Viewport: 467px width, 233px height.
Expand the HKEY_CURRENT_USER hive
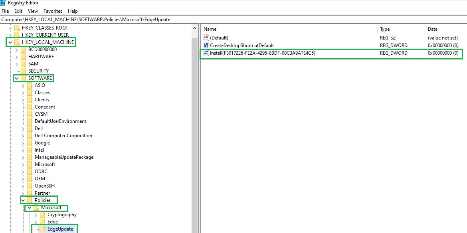(10, 35)
